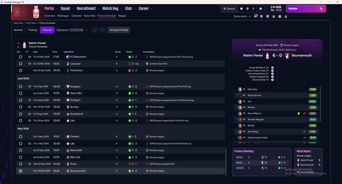Open the Season 2025/26 dropdown
342x184 pixels.
72,30
